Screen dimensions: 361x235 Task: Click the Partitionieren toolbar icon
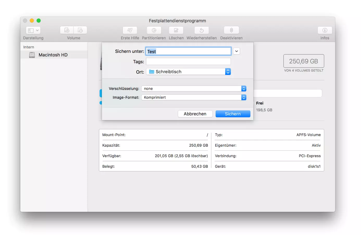(x=154, y=30)
